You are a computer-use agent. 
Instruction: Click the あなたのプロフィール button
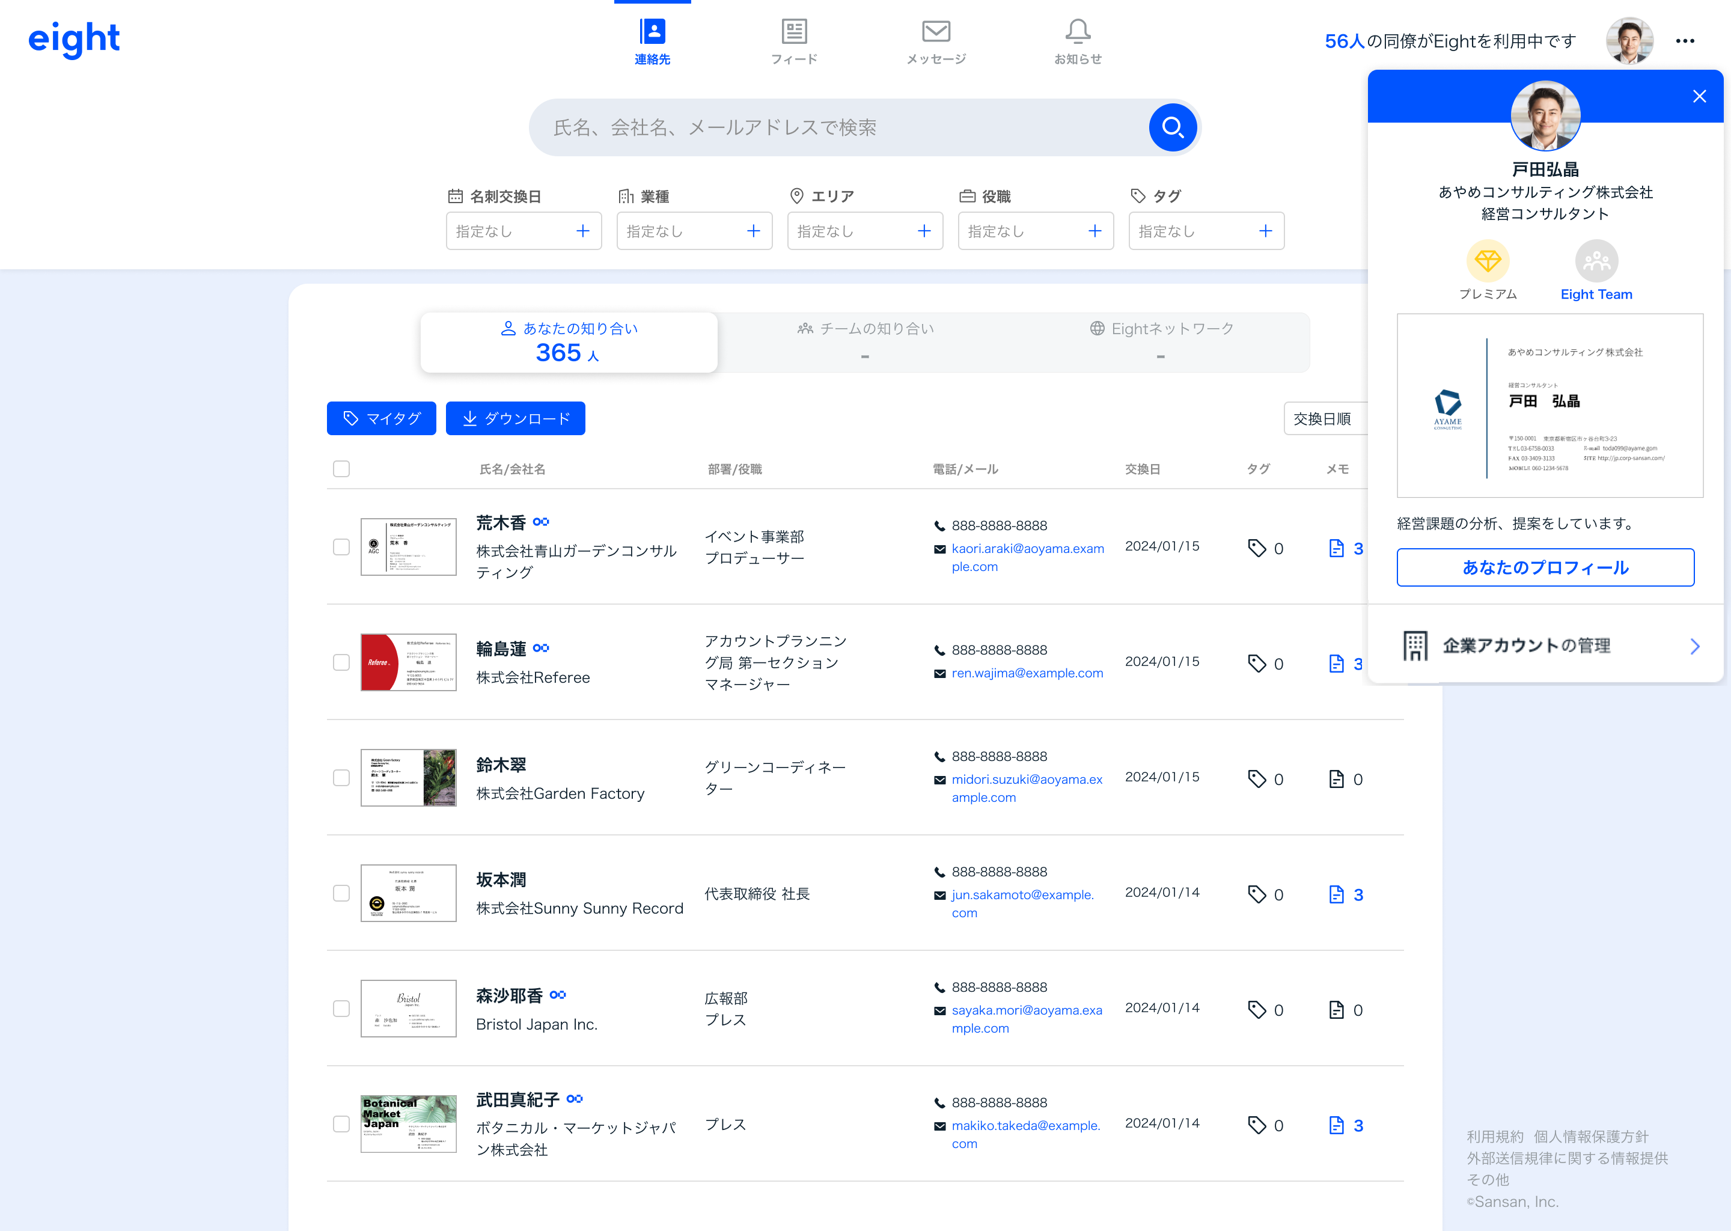pos(1545,567)
